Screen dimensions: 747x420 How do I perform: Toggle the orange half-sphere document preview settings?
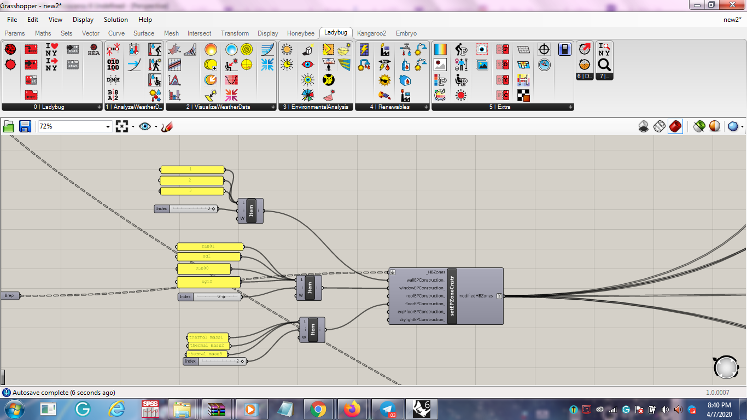point(715,126)
